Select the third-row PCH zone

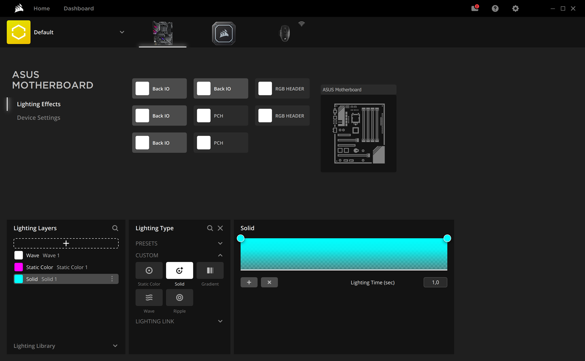coord(221,142)
